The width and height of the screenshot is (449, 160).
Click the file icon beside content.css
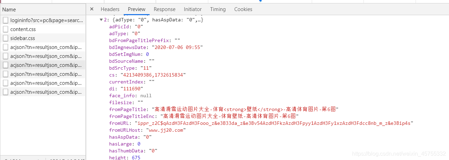click(6, 29)
